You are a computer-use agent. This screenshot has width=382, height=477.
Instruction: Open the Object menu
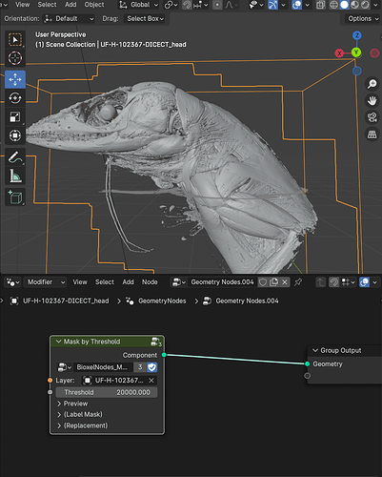click(x=94, y=5)
